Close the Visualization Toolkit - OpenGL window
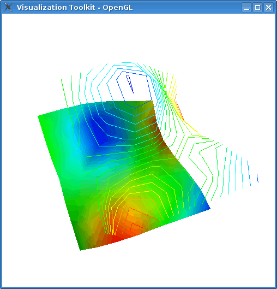Viewport: 277px width, 289px height. [x=268, y=8]
